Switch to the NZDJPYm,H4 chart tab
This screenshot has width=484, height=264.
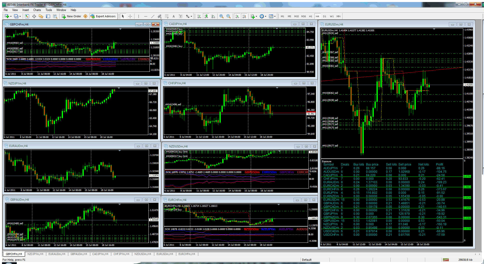(x=35, y=254)
